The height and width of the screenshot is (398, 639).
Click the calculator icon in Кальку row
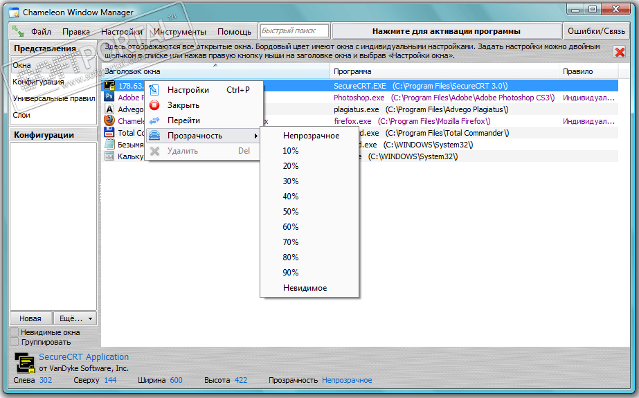(109, 156)
